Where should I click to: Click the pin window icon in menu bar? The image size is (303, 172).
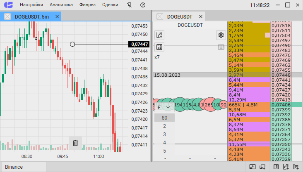pyautogui.click(x=130, y=5)
